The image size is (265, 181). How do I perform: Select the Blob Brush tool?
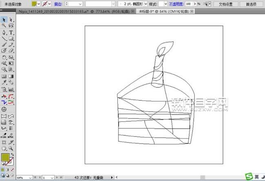click(x=4, y=50)
